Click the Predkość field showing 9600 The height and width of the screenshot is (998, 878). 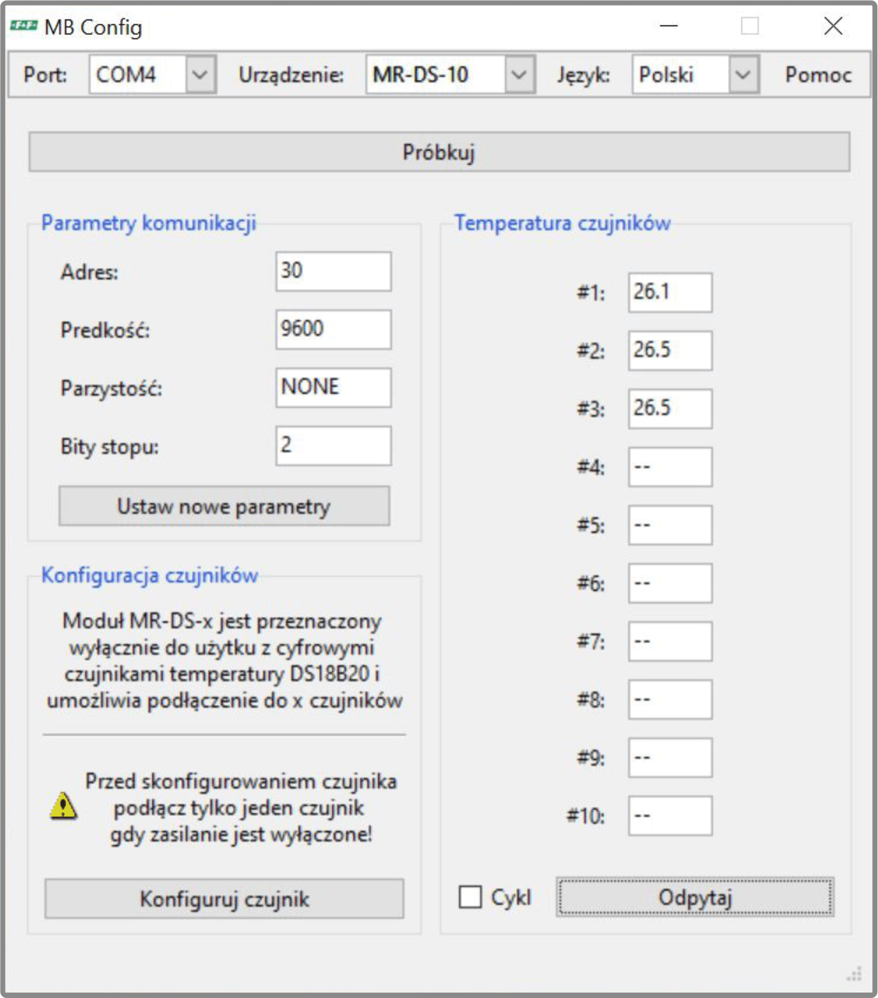coord(333,329)
